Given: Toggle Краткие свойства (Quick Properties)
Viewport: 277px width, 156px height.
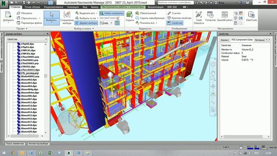Looking at the screenshot, I should (x=179, y=18).
